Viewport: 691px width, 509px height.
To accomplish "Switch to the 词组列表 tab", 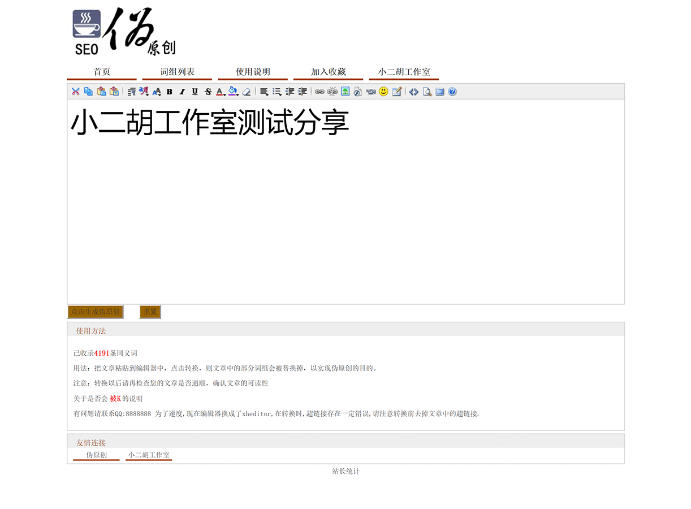I will click(177, 71).
